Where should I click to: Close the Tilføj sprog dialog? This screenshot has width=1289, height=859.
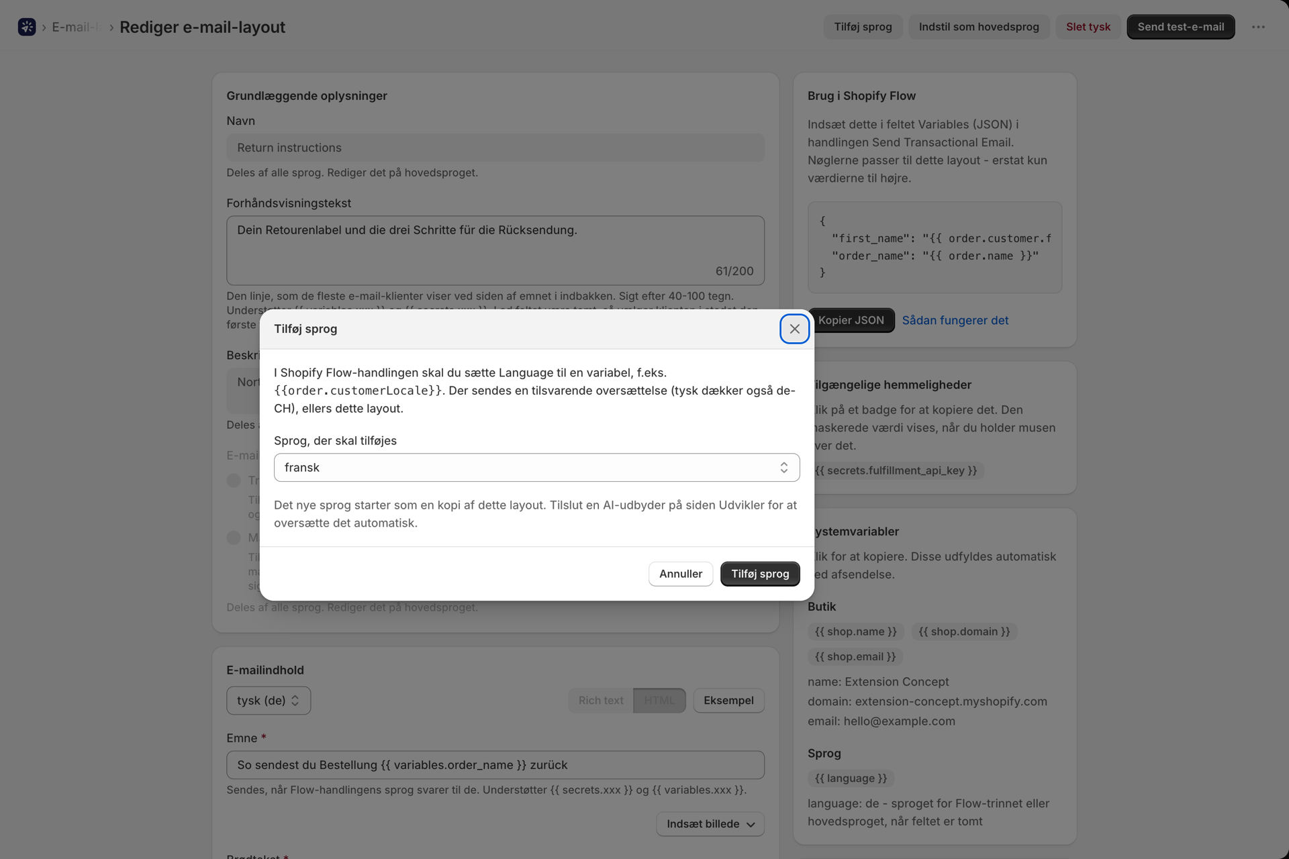[x=794, y=329]
